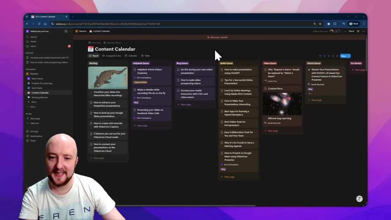Add a new page in Blog Queue
This screenshot has width=391, height=220.
[185, 105]
